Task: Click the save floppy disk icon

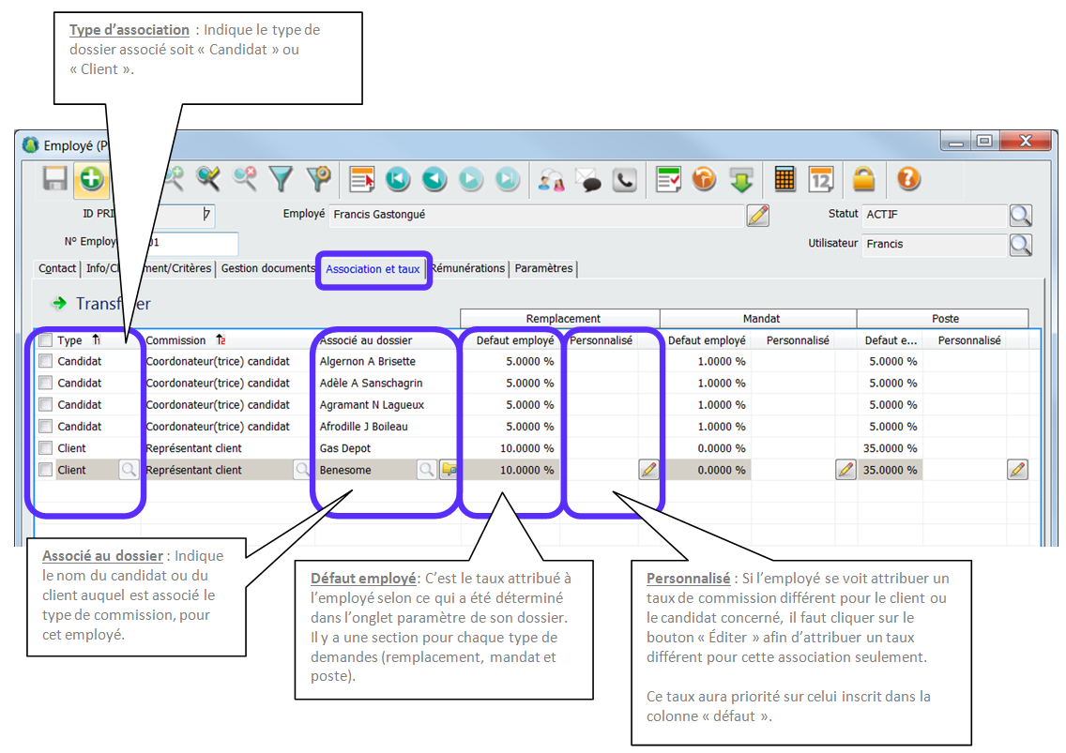Action: point(55,180)
